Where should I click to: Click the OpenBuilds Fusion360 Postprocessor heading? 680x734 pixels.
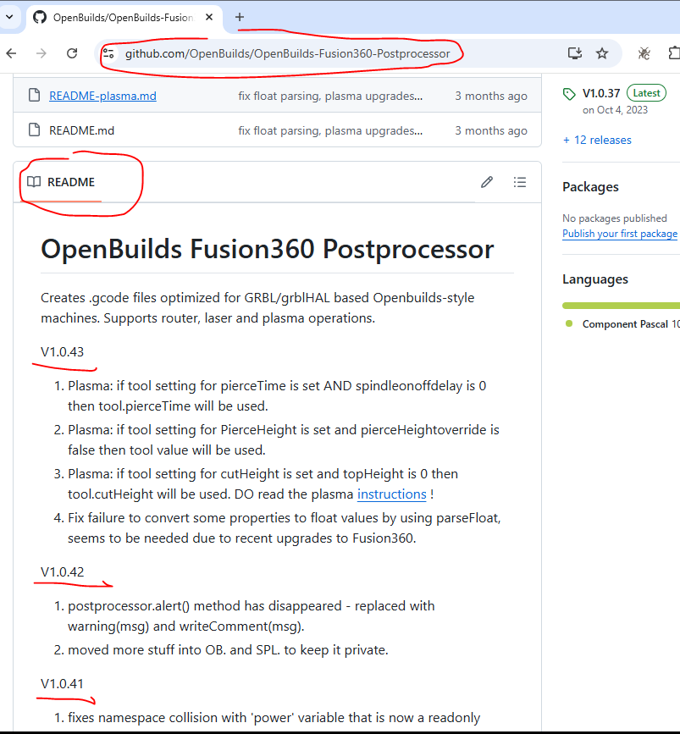[x=267, y=249]
